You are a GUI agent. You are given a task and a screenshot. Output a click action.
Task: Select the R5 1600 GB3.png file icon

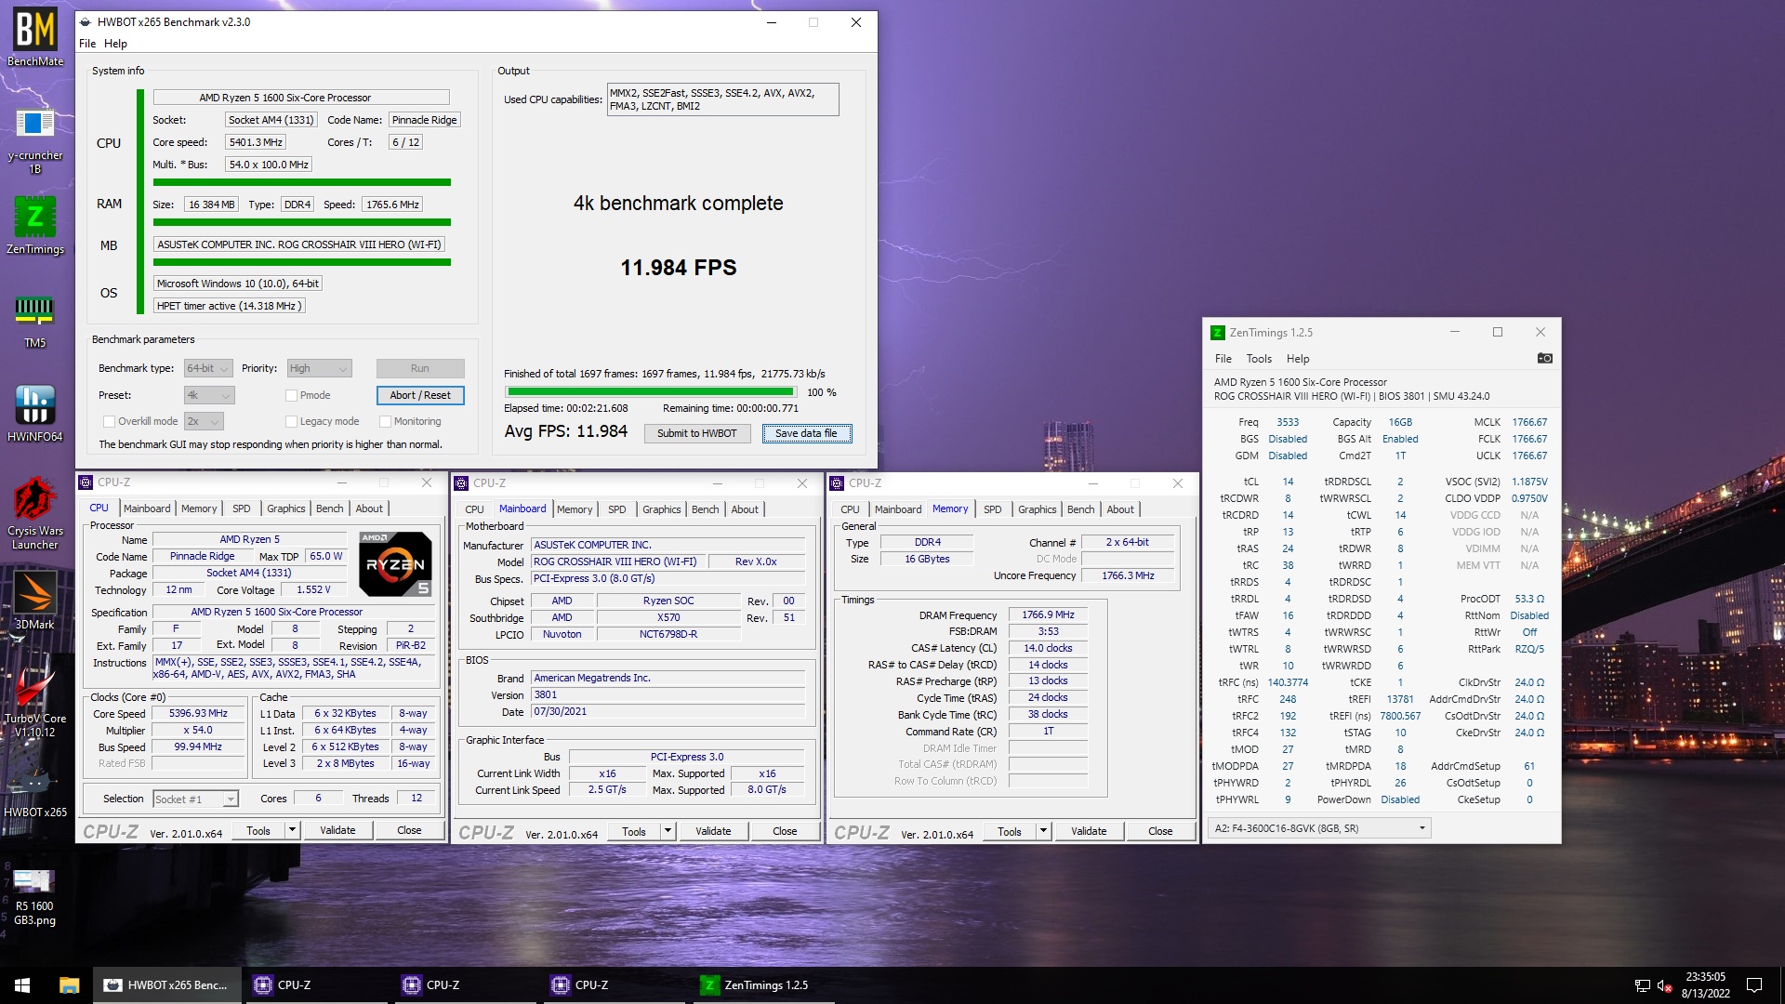click(x=35, y=896)
